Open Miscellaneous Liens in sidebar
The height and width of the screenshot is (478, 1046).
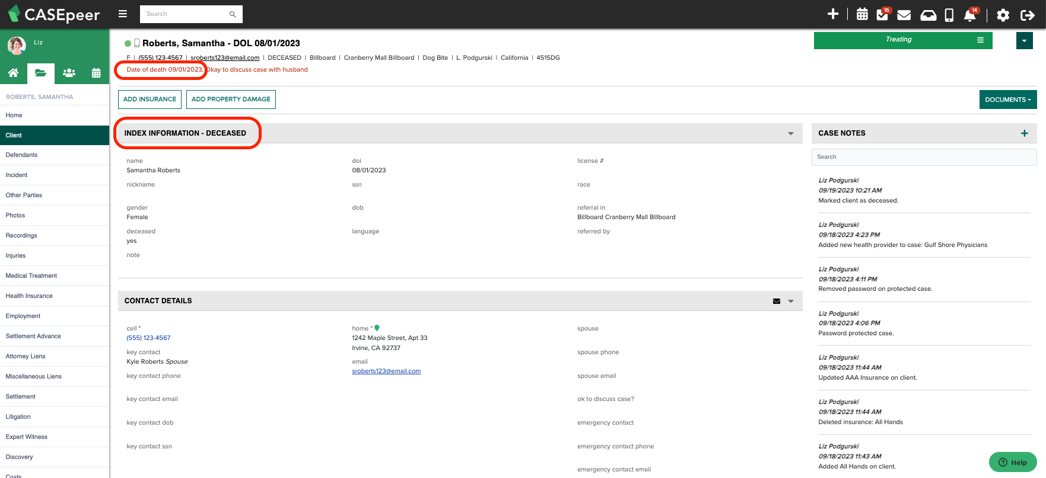[x=55, y=377]
